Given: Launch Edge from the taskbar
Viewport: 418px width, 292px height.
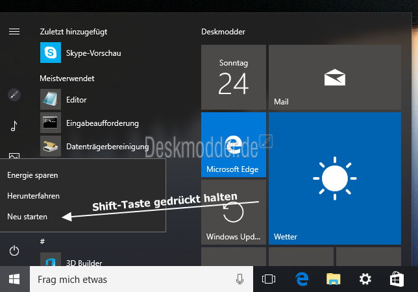Looking at the screenshot, I should pyautogui.click(x=302, y=279).
